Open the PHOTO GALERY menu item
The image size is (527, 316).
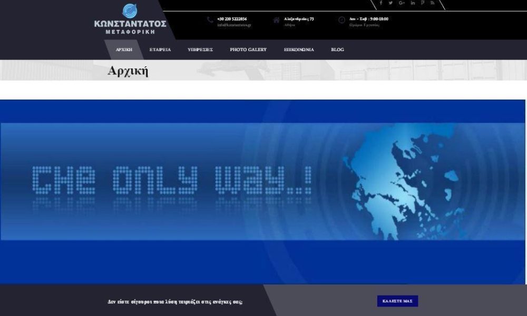click(x=248, y=50)
